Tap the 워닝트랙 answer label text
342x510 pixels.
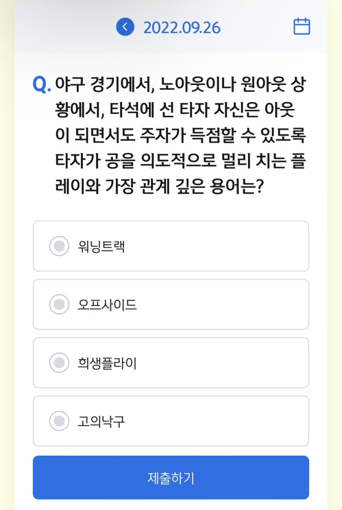tap(101, 247)
